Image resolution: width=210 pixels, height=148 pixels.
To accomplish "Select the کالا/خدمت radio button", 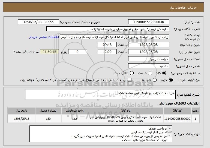I will pos(132,73).
